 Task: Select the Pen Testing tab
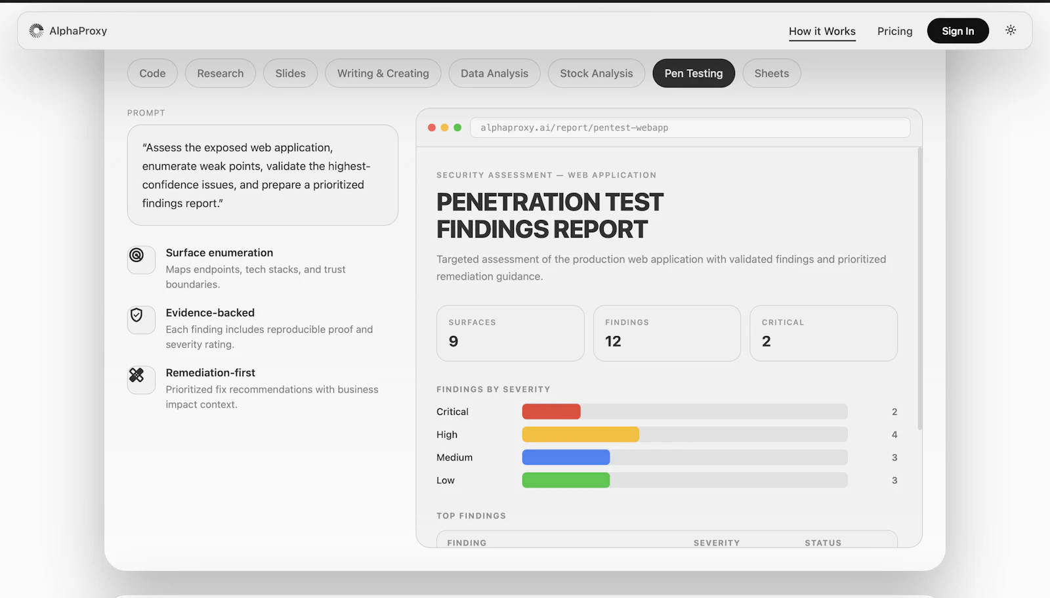tap(694, 74)
